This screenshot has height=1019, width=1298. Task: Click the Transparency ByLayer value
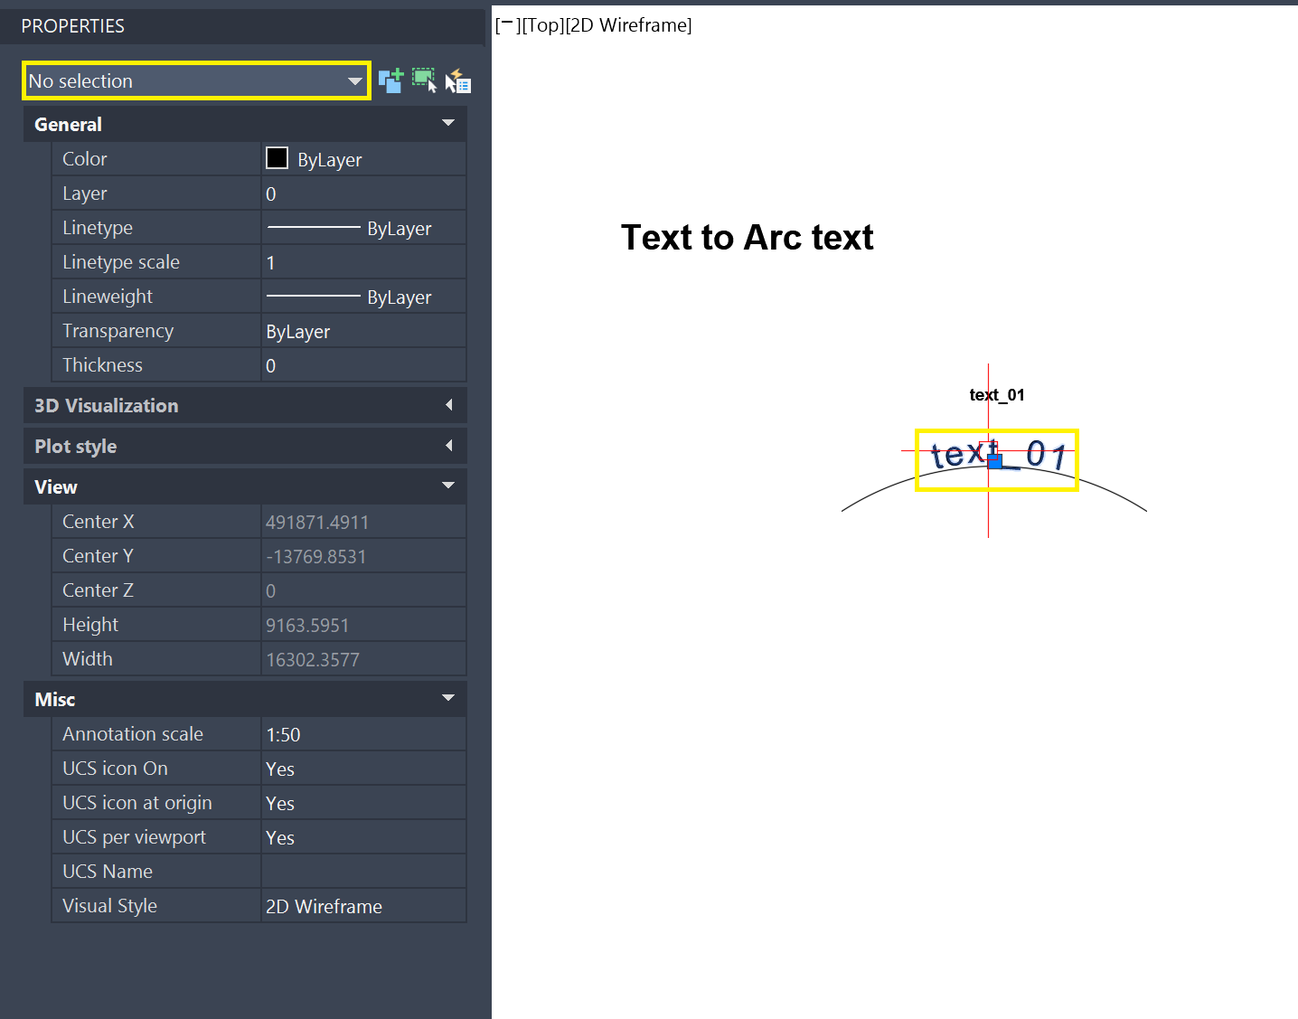363,331
